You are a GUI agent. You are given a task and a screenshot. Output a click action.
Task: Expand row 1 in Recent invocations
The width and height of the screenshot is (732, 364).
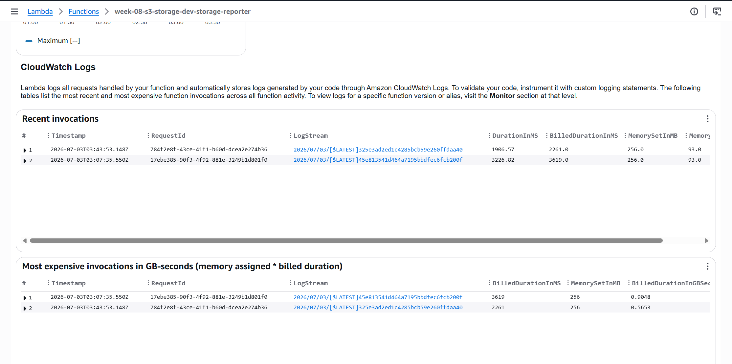(25, 150)
